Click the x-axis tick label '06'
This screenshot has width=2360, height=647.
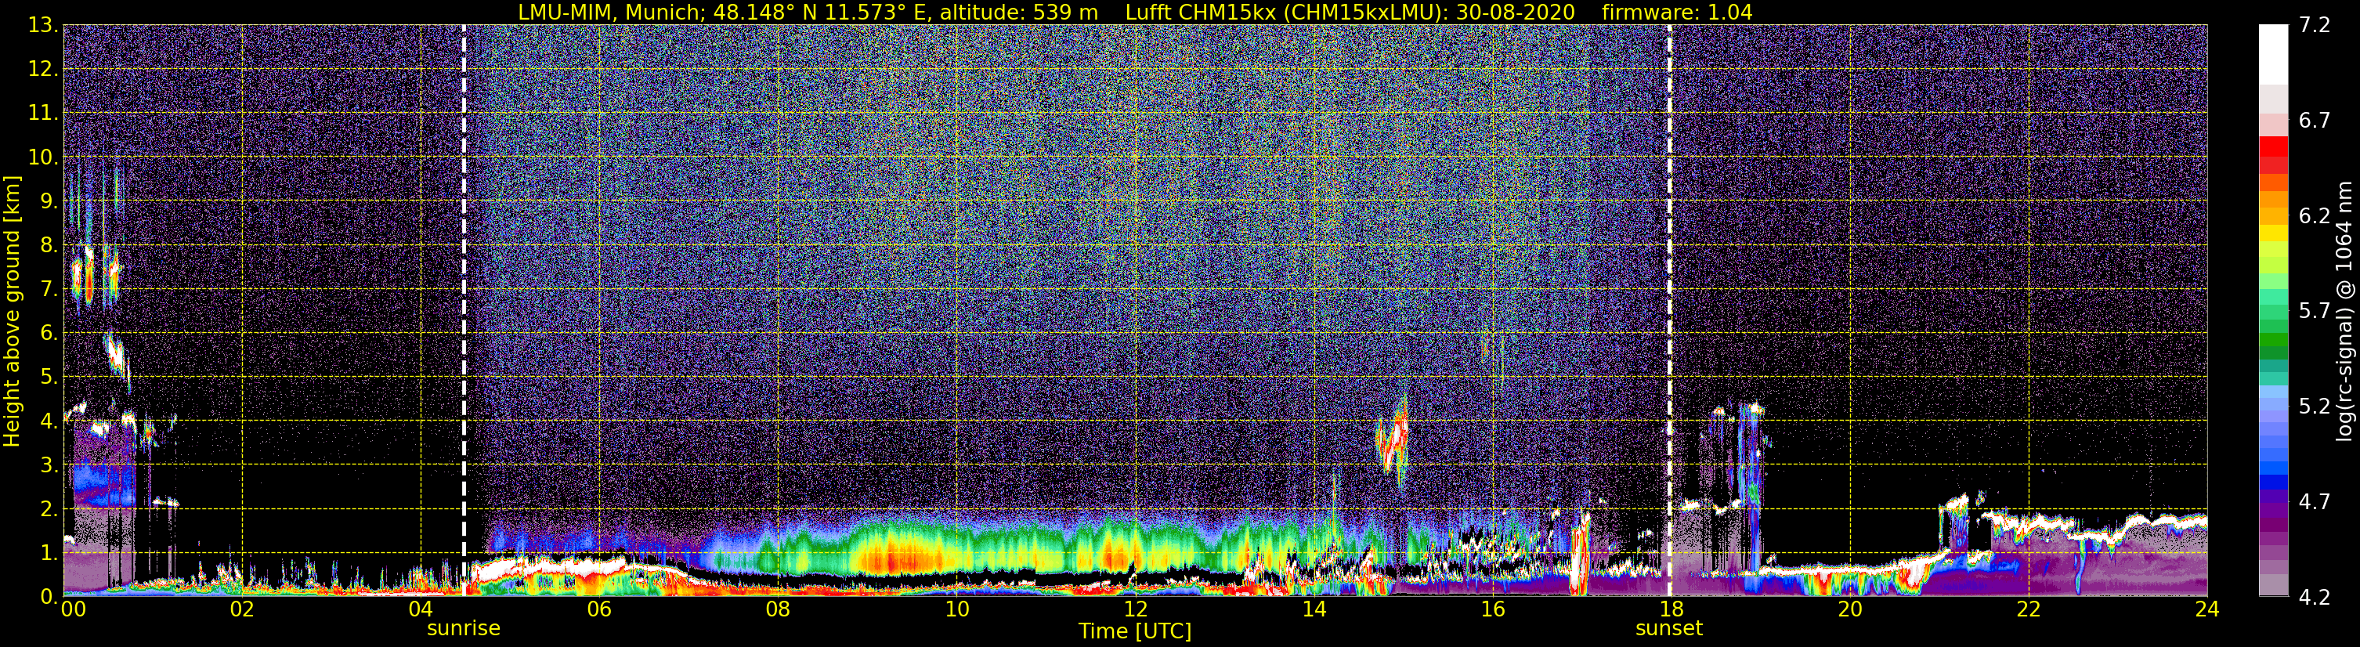(x=599, y=609)
